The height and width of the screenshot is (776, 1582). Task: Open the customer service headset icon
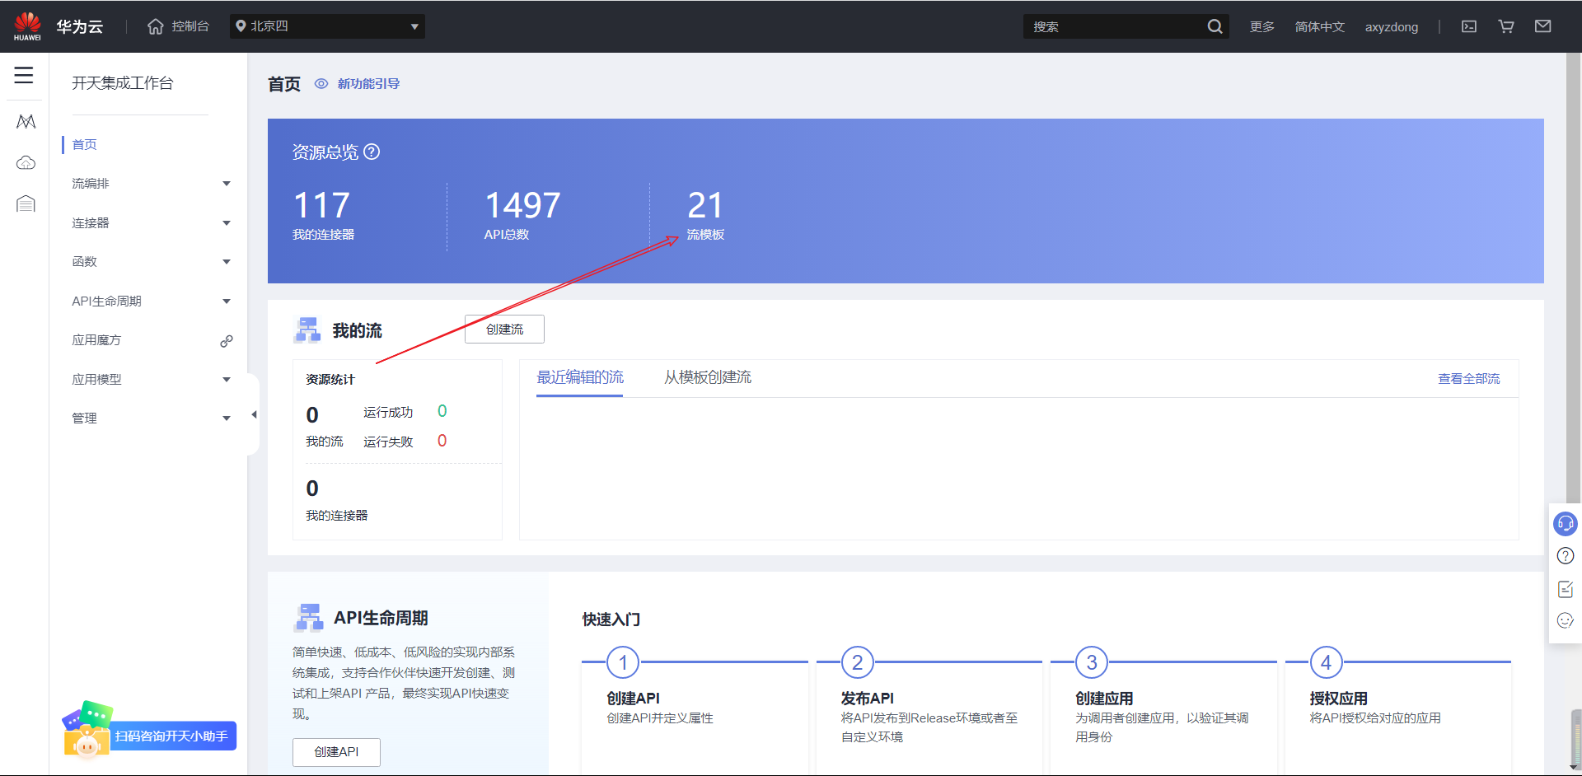click(x=1566, y=523)
